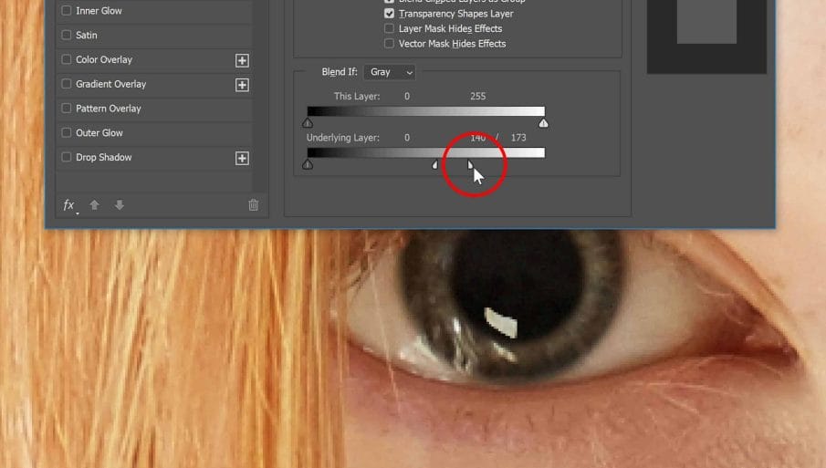Open the fx effects menu
826x468 pixels.
click(x=68, y=205)
